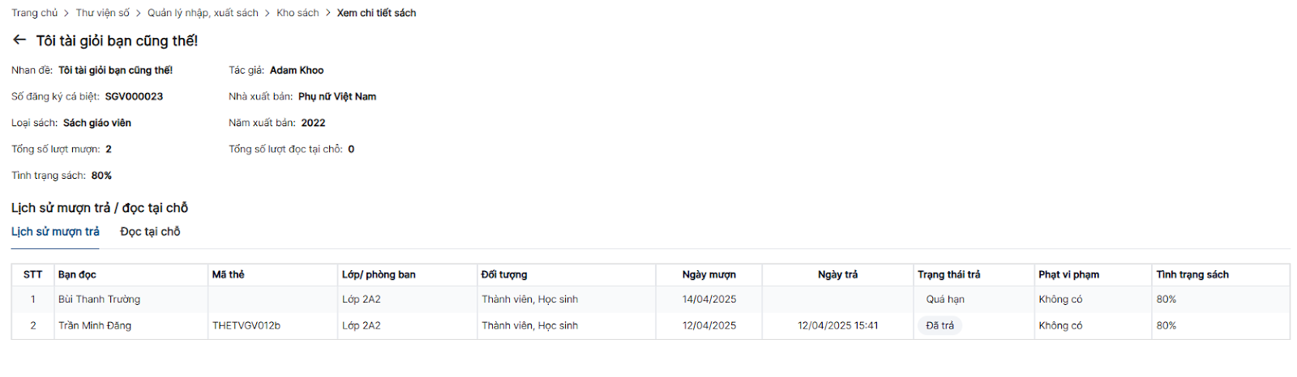1297x377 pixels.
Task: Open the Trang chủ breadcrumb link
Action: coord(34,13)
